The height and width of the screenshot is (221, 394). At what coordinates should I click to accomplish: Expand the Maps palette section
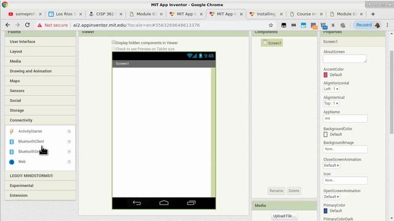(x=40, y=81)
